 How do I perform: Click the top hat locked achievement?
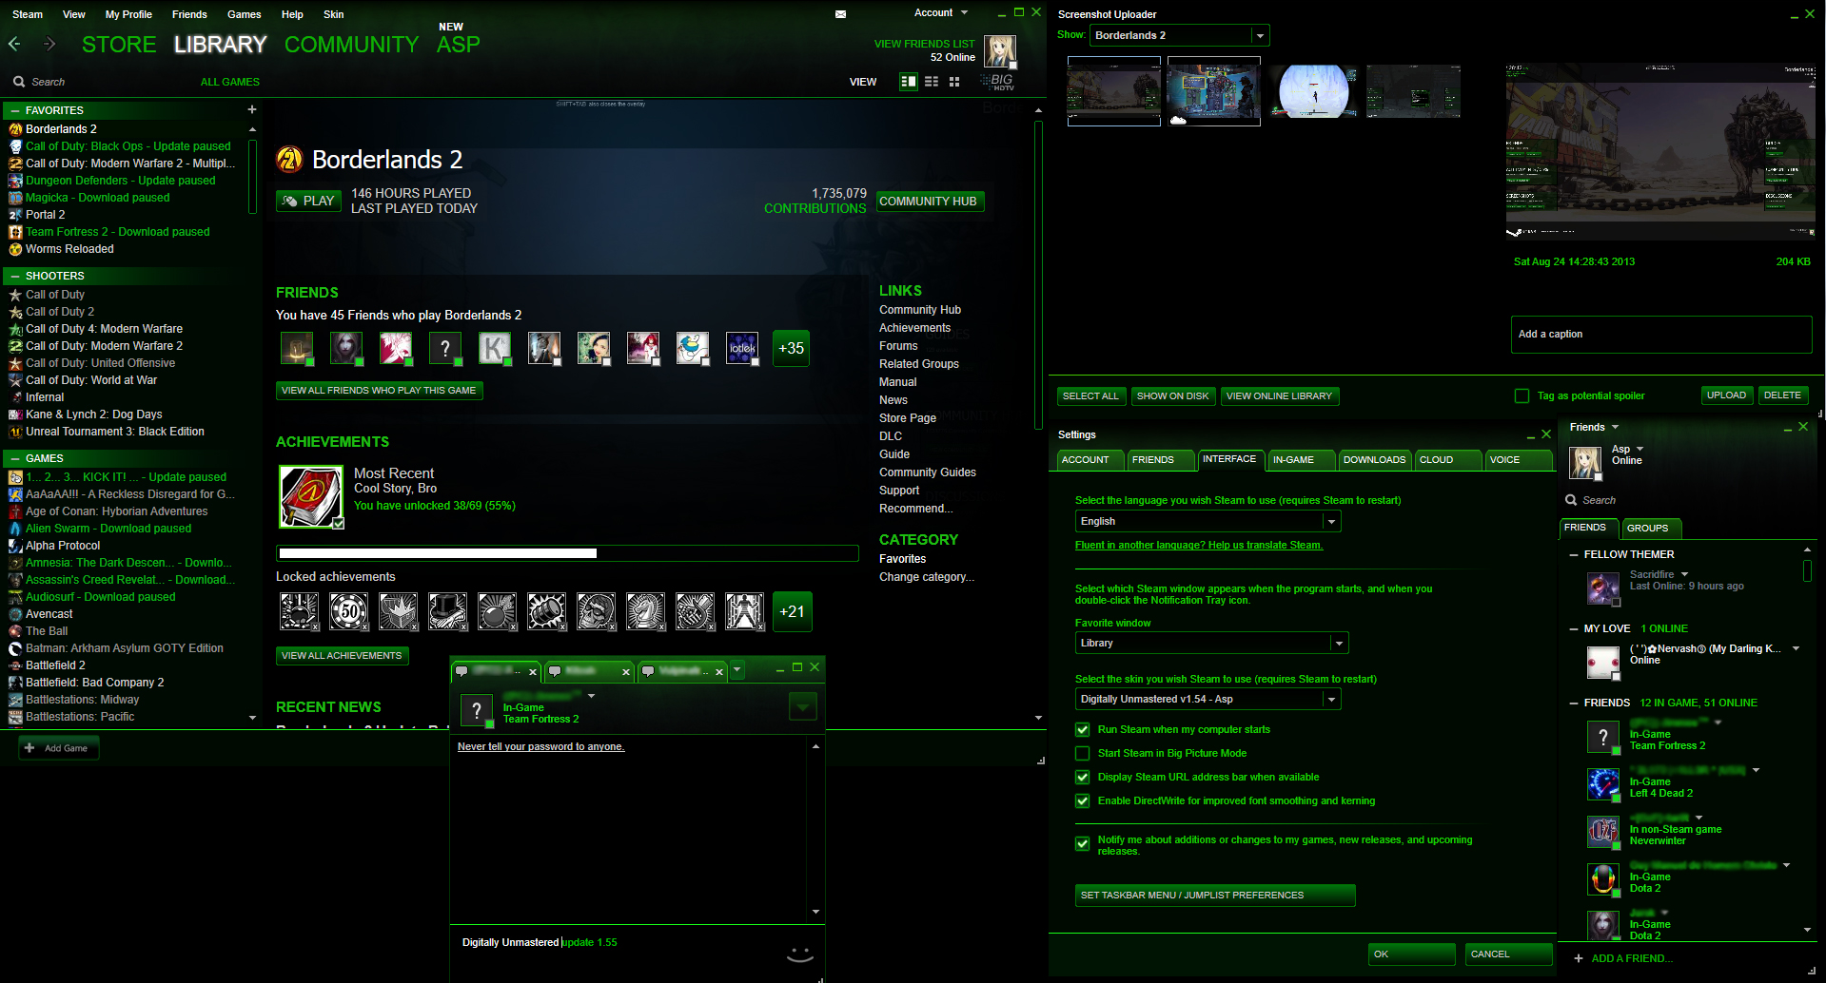447,611
